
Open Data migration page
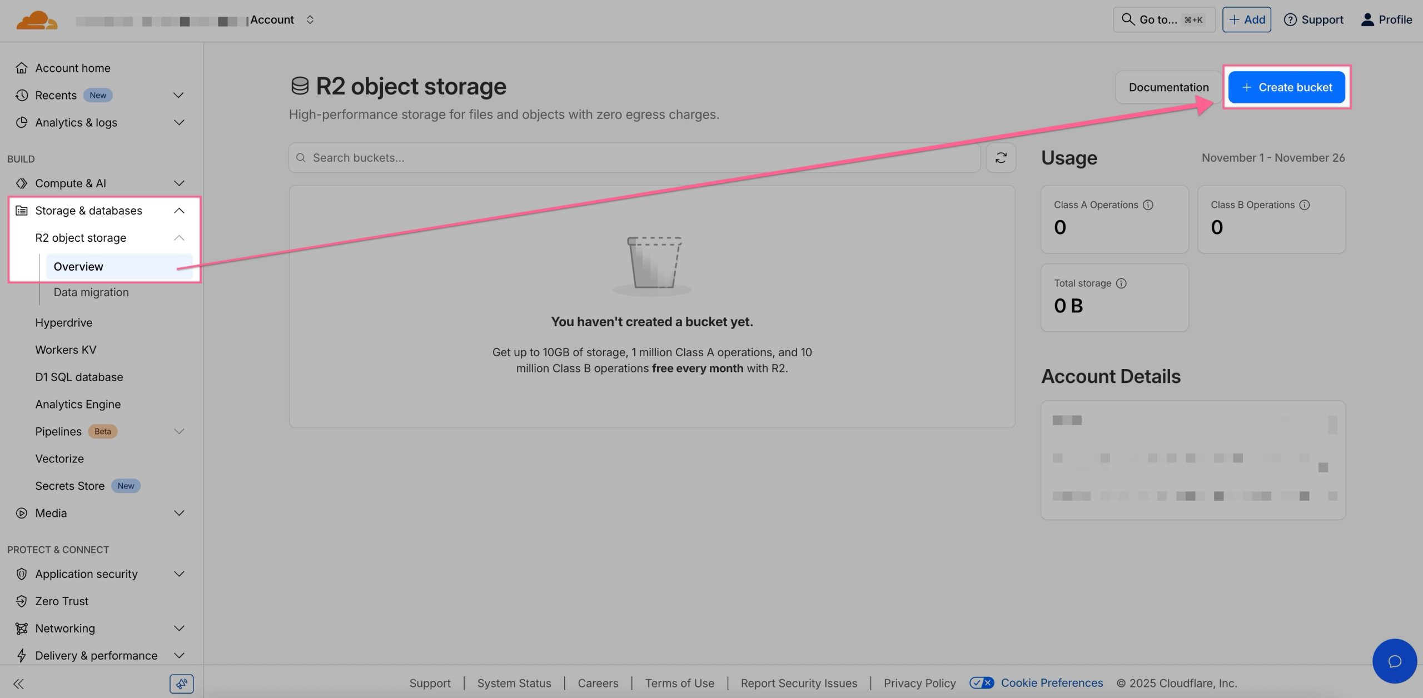tap(91, 292)
